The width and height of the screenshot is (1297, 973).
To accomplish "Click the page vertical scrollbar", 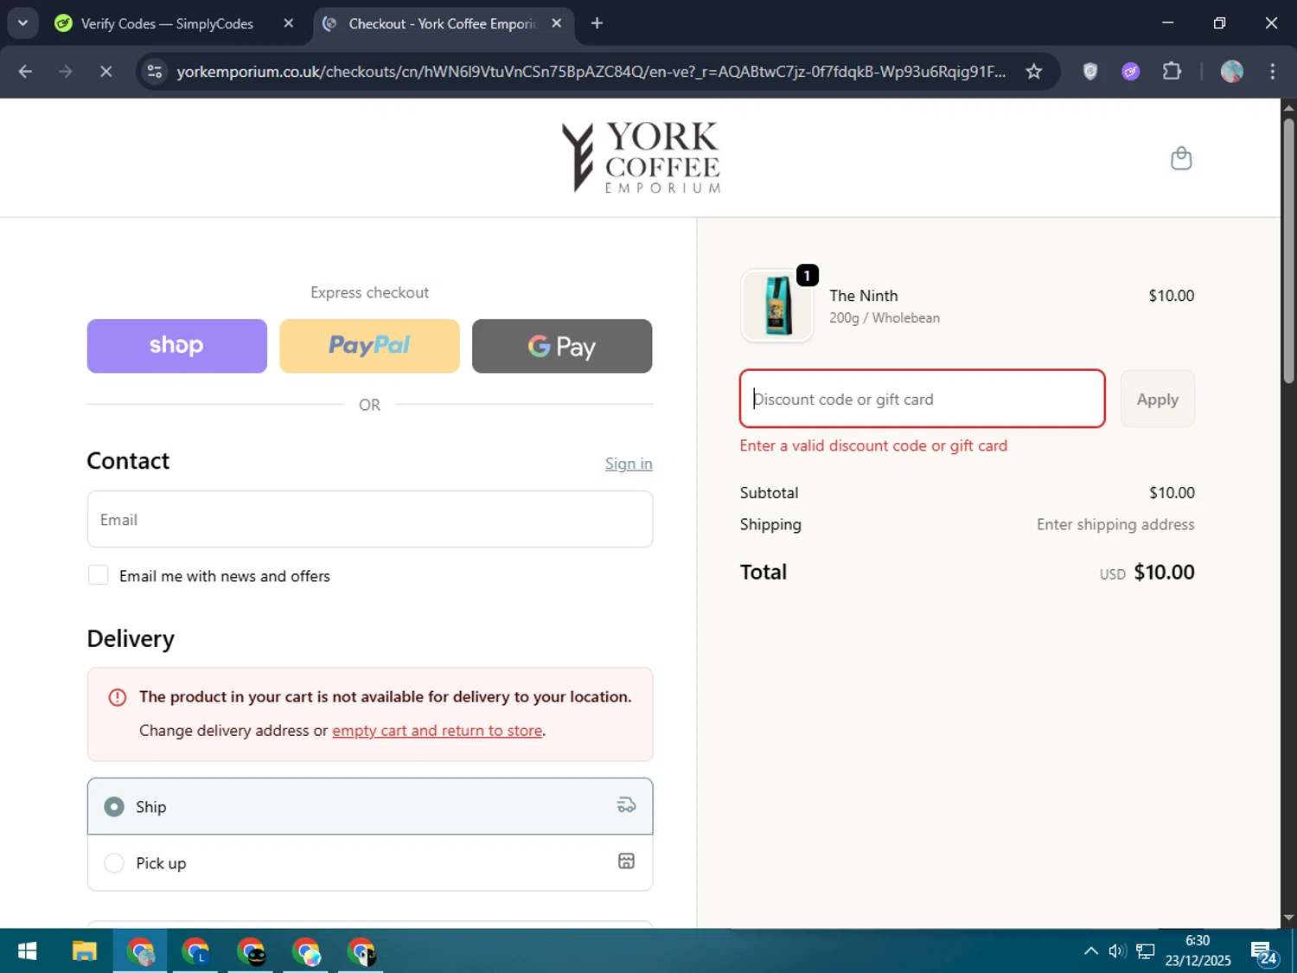I will pos(1288,251).
